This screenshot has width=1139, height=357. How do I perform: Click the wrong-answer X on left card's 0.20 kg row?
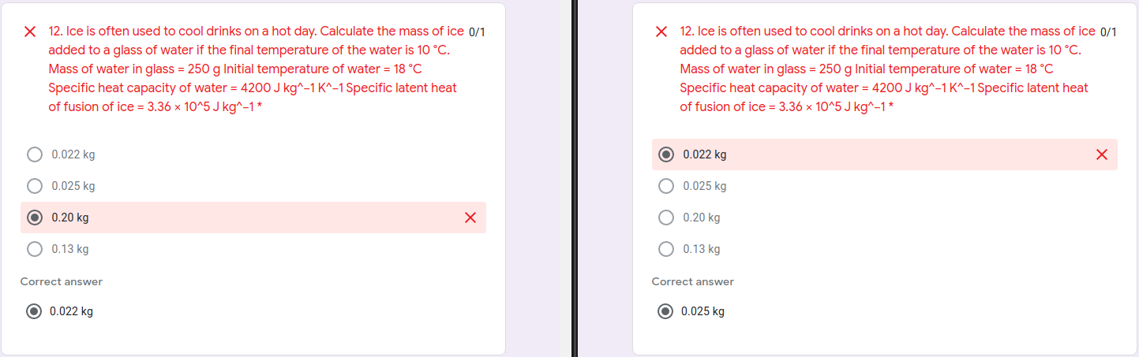pos(470,218)
